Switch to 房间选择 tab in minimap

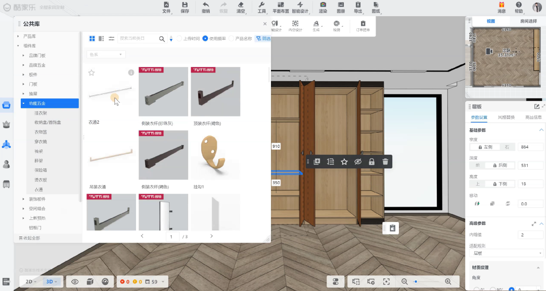528,21
